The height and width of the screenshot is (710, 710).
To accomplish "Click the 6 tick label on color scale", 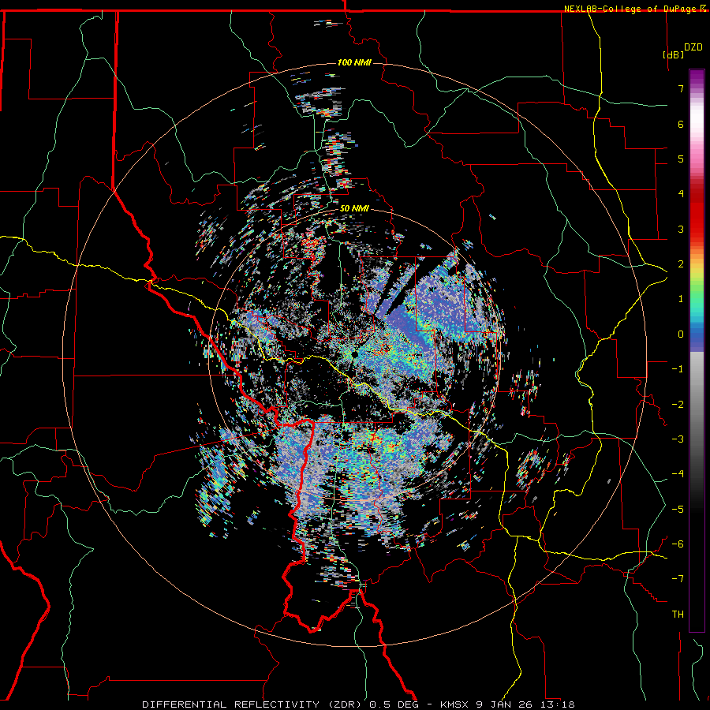I will tap(681, 124).
